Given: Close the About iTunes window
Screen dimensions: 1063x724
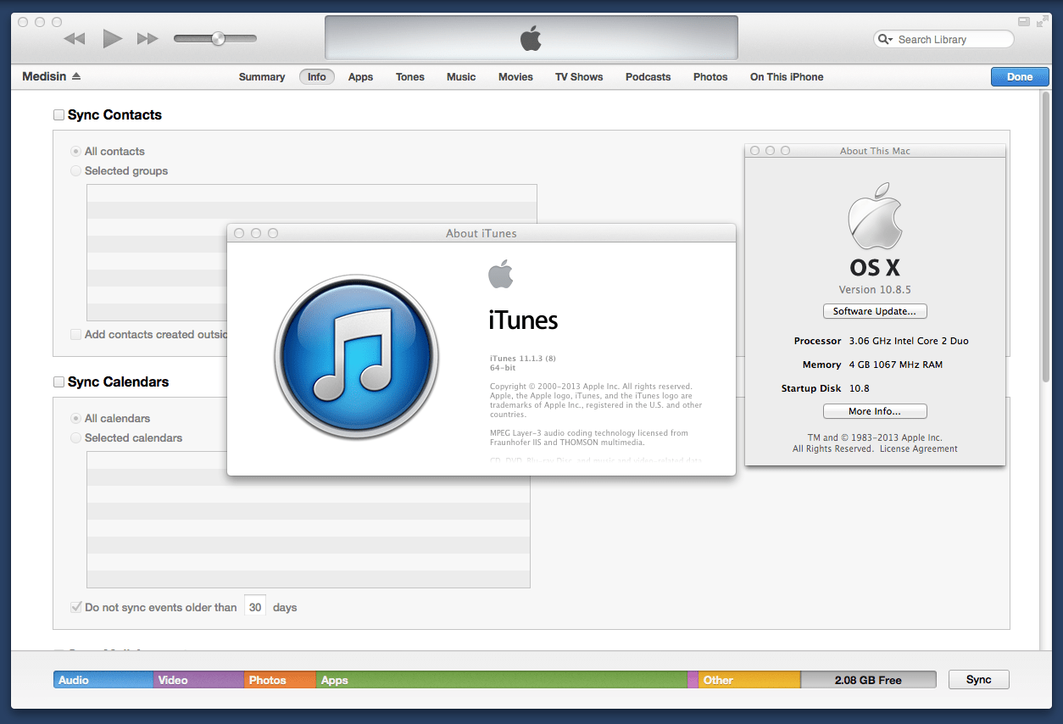Looking at the screenshot, I should pos(239,233).
